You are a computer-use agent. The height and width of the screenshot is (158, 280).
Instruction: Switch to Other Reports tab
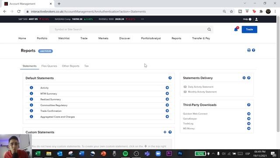click(x=70, y=66)
